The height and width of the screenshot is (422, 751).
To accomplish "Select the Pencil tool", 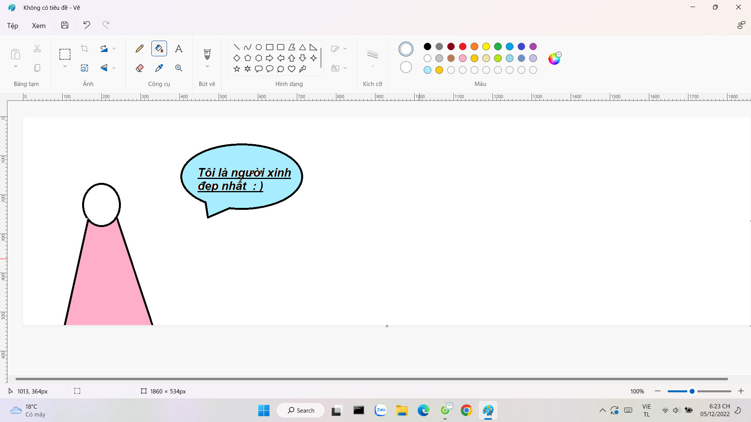I will 140,48.
